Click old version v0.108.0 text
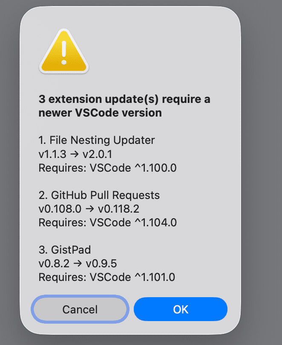The image size is (282, 345). 58,209
